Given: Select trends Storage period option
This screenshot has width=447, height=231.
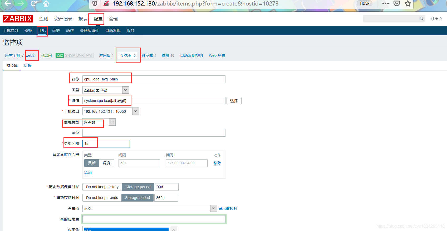Looking at the screenshot, I should [137, 198].
